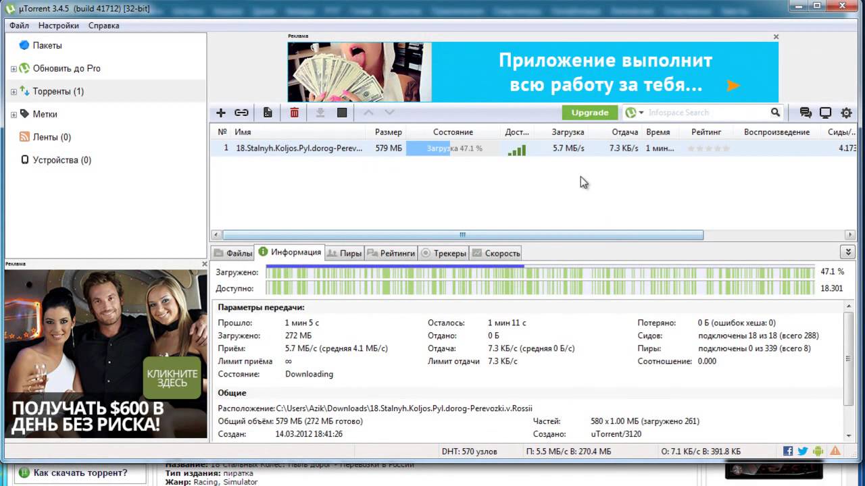Click the Доступно availability pieces bar

(x=540, y=288)
